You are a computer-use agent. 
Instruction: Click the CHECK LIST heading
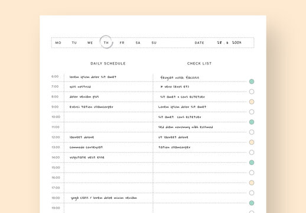click(x=199, y=63)
